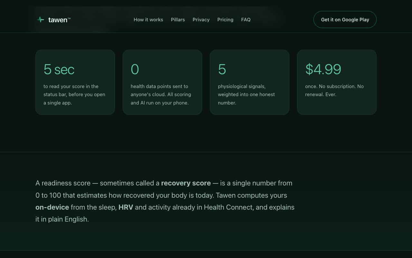
Task: Click the words "Health Connect" in the paragraph
Action: pyautogui.click(x=228, y=207)
